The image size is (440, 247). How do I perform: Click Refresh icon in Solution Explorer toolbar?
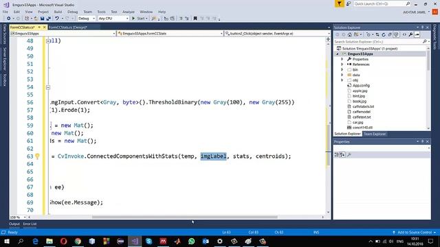384,35
